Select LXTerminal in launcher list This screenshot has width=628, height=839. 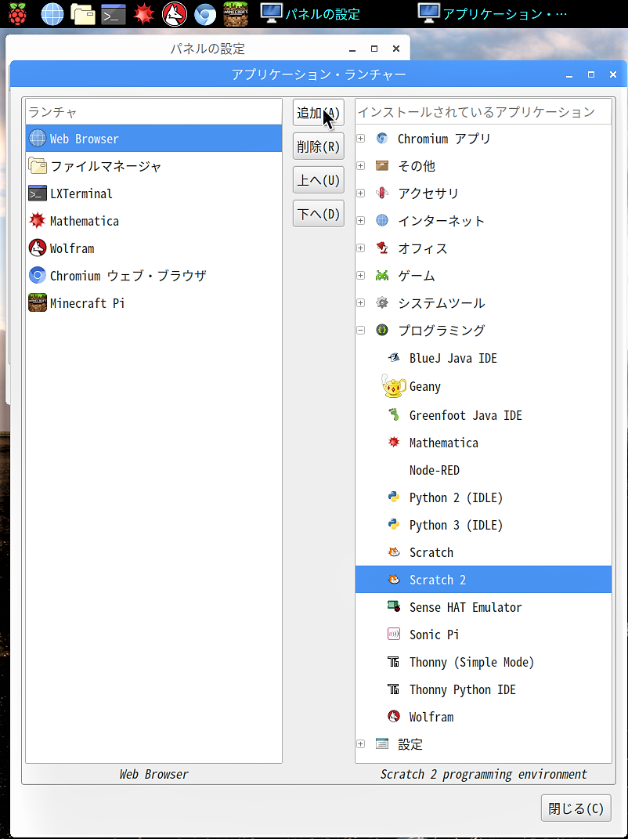coord(154,193)
